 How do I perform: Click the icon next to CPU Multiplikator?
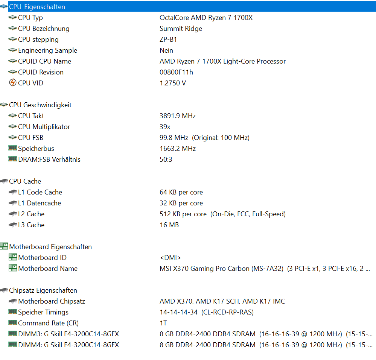pyautogui.click(x=12, y=126)
